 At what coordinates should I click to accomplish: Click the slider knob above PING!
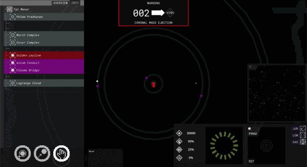pos(249,129)
